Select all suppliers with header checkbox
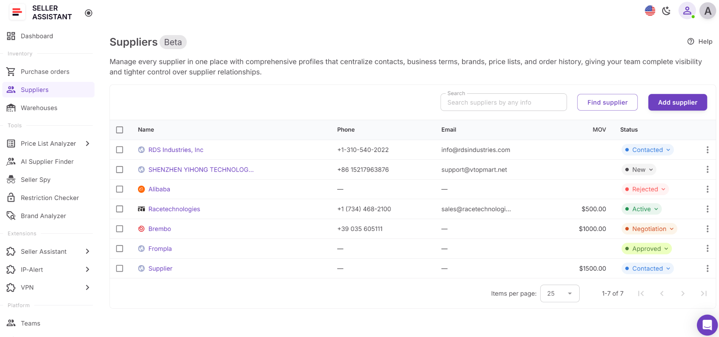Viewport: 719px width, 337px height. pyautogui.click(x=120, y=130)
